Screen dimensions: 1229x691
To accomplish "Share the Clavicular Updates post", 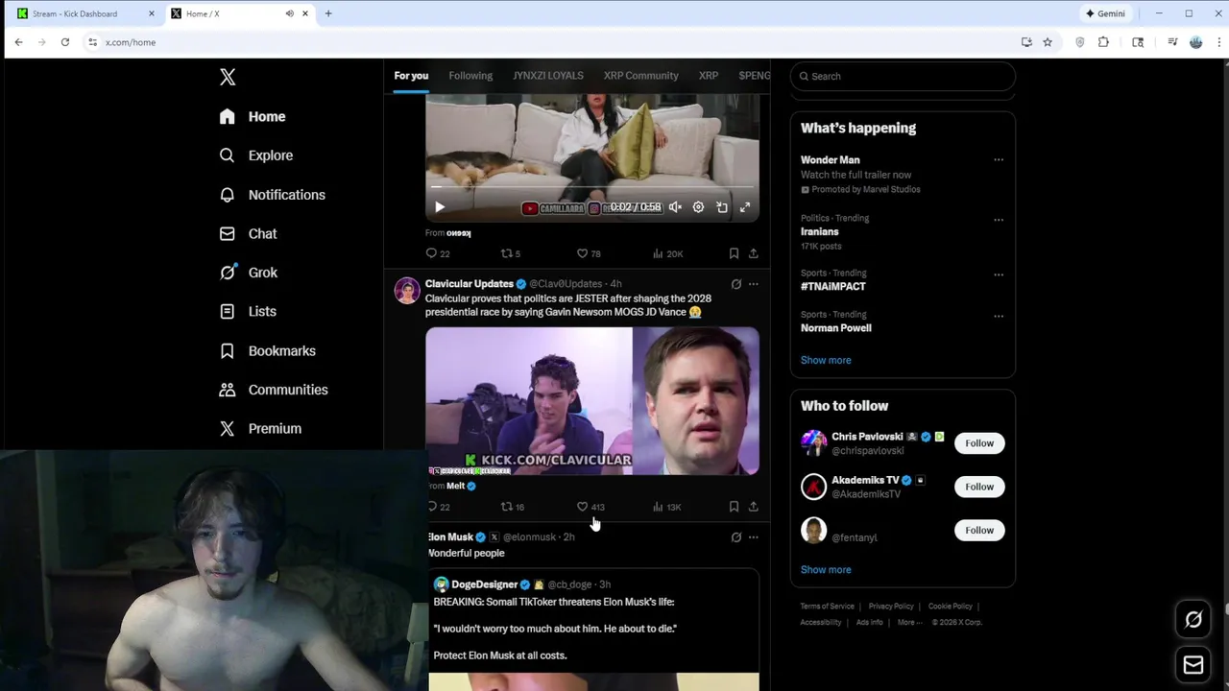I will coord(754,507).
